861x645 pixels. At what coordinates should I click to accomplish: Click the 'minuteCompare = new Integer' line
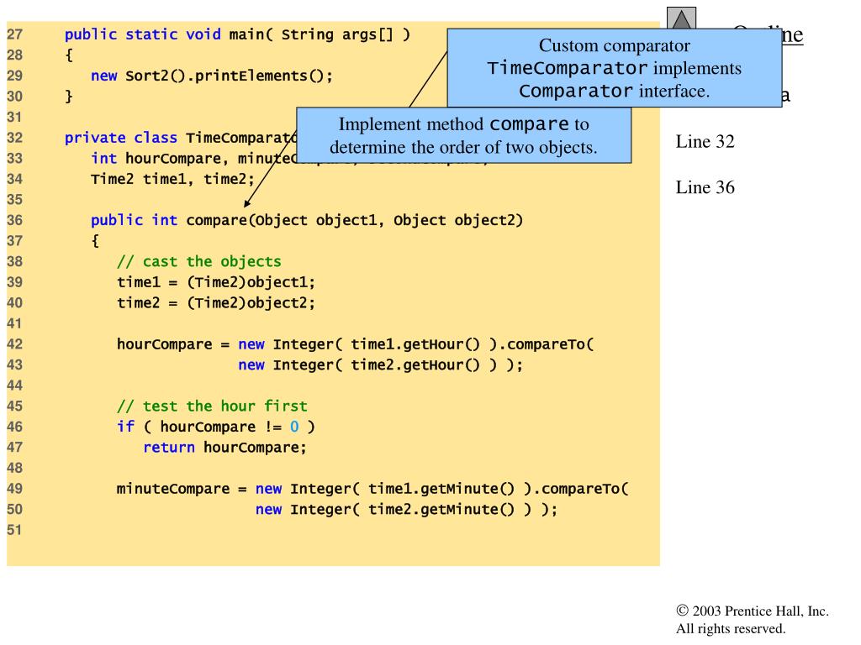pyautogui.click(x=372, y=490)
